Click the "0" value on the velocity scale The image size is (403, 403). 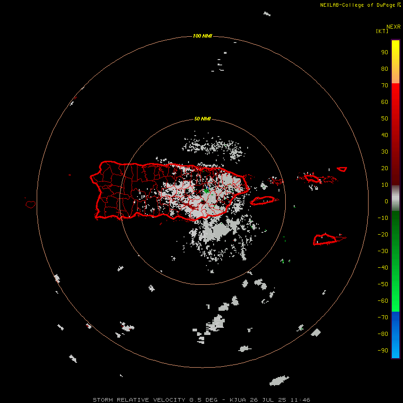[x=386, y=201]
